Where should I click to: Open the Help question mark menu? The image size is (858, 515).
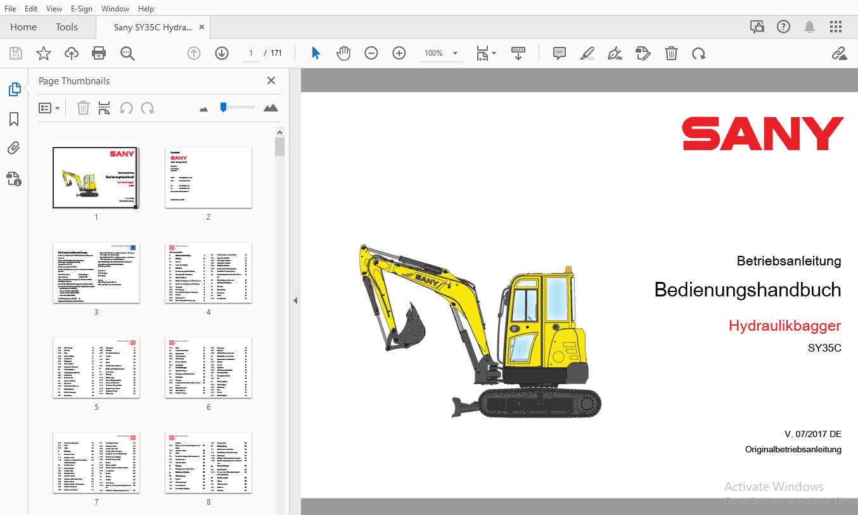click(x=784, y=27)
